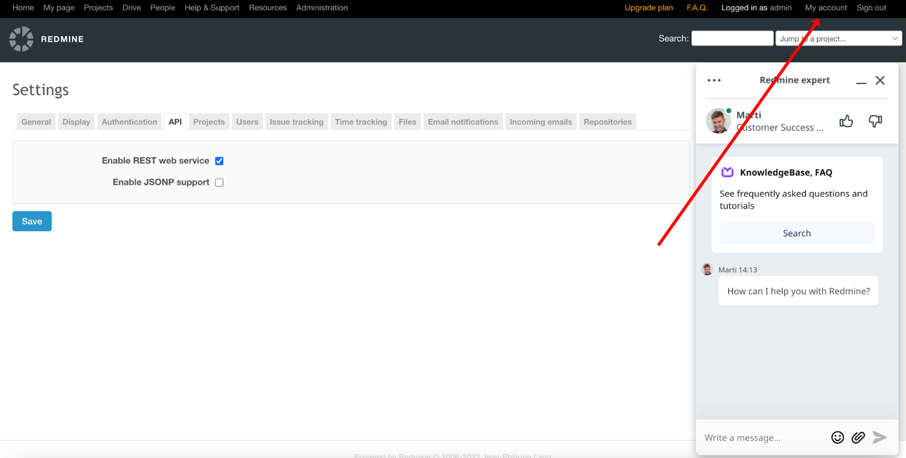Switch to Time tracking tab
The height and width of the screenshot is (458, 906).
(361, 122)
